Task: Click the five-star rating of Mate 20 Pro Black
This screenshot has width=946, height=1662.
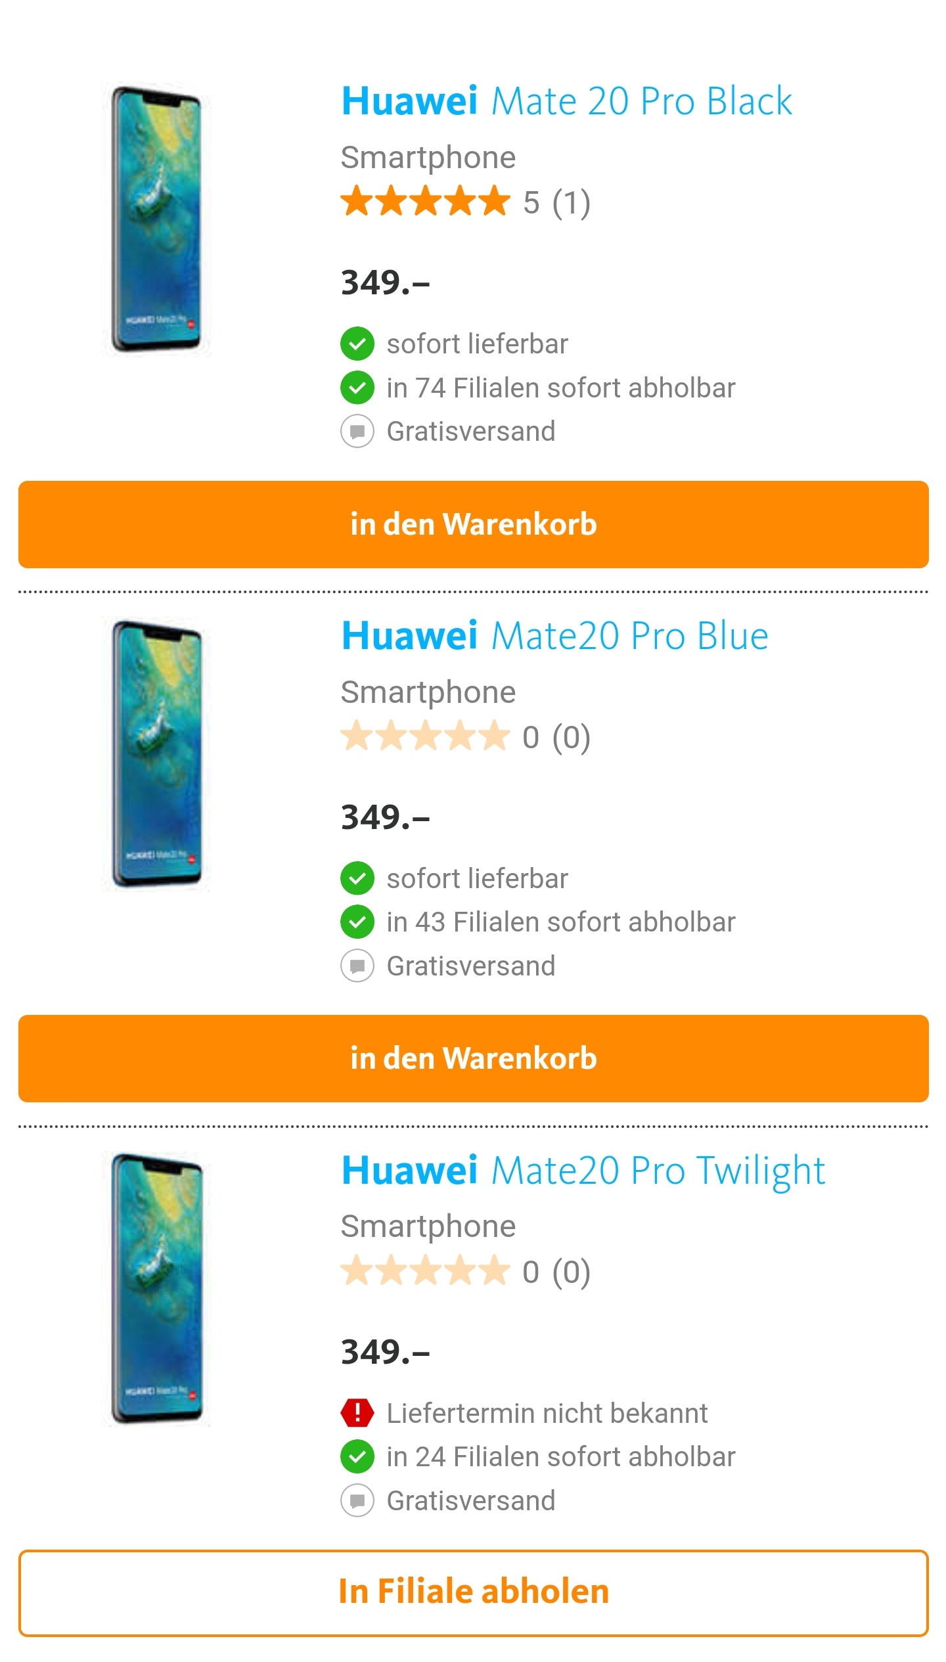Action: click(x=425, y=202)
